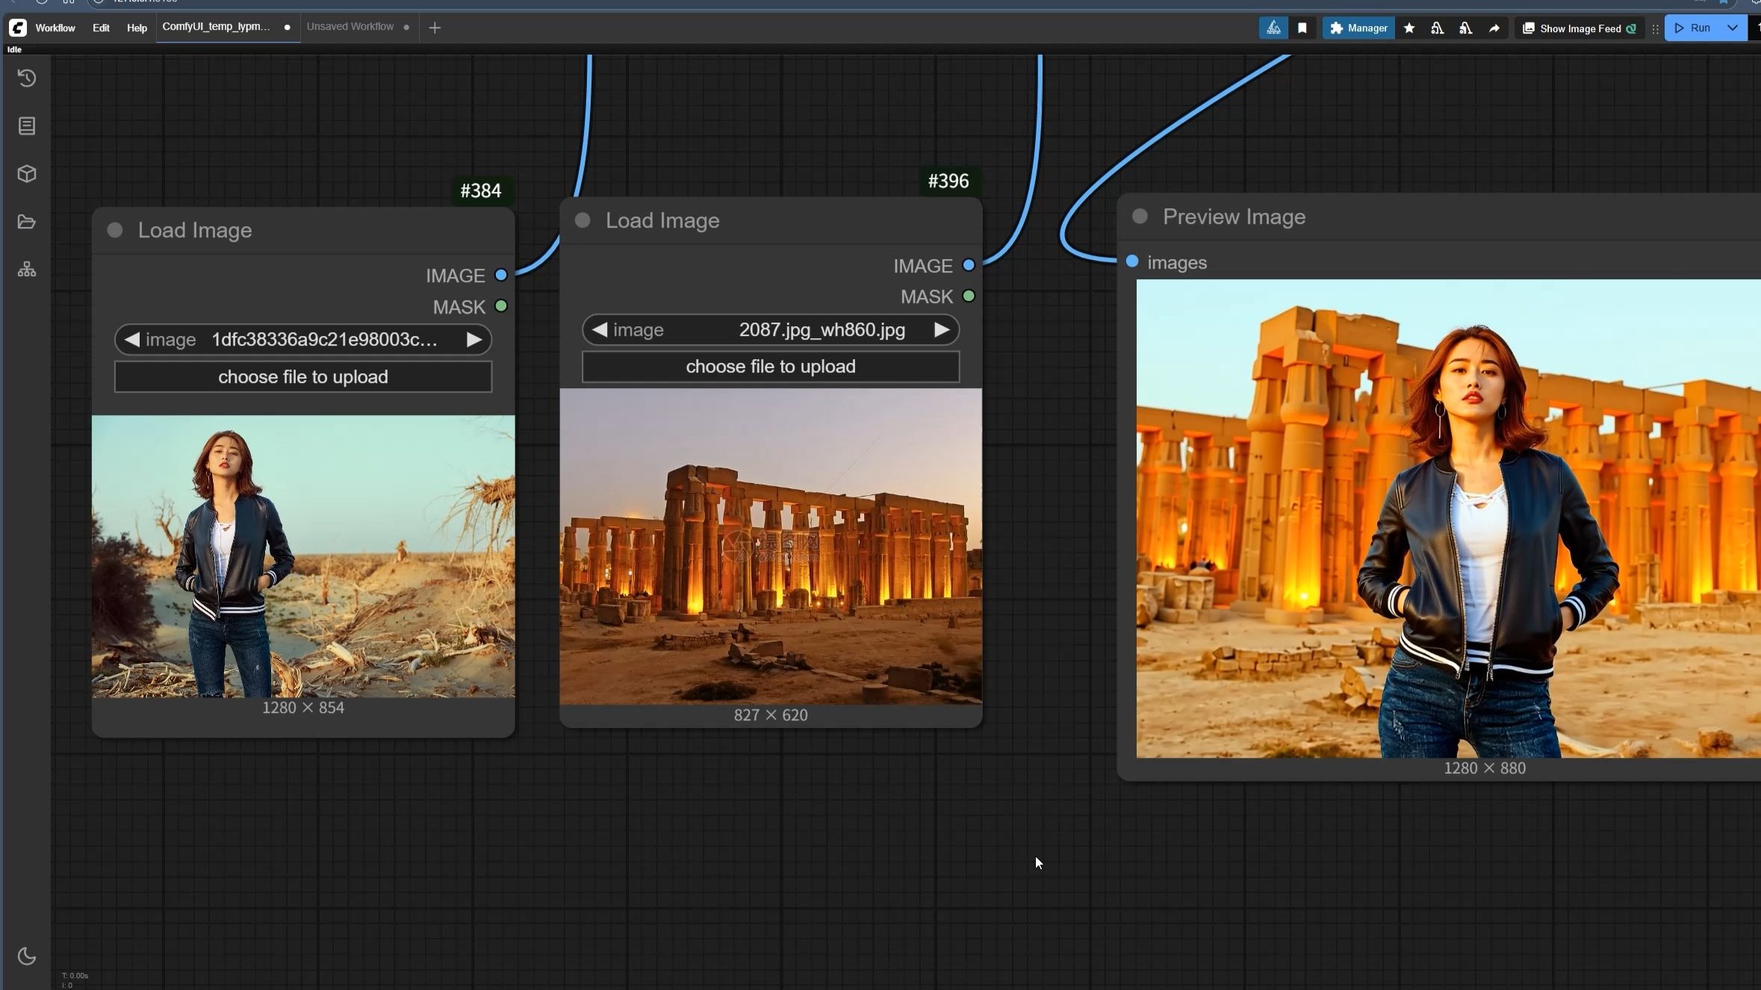Collapse Load Image node #384 dot

click(x=115, y=230)
